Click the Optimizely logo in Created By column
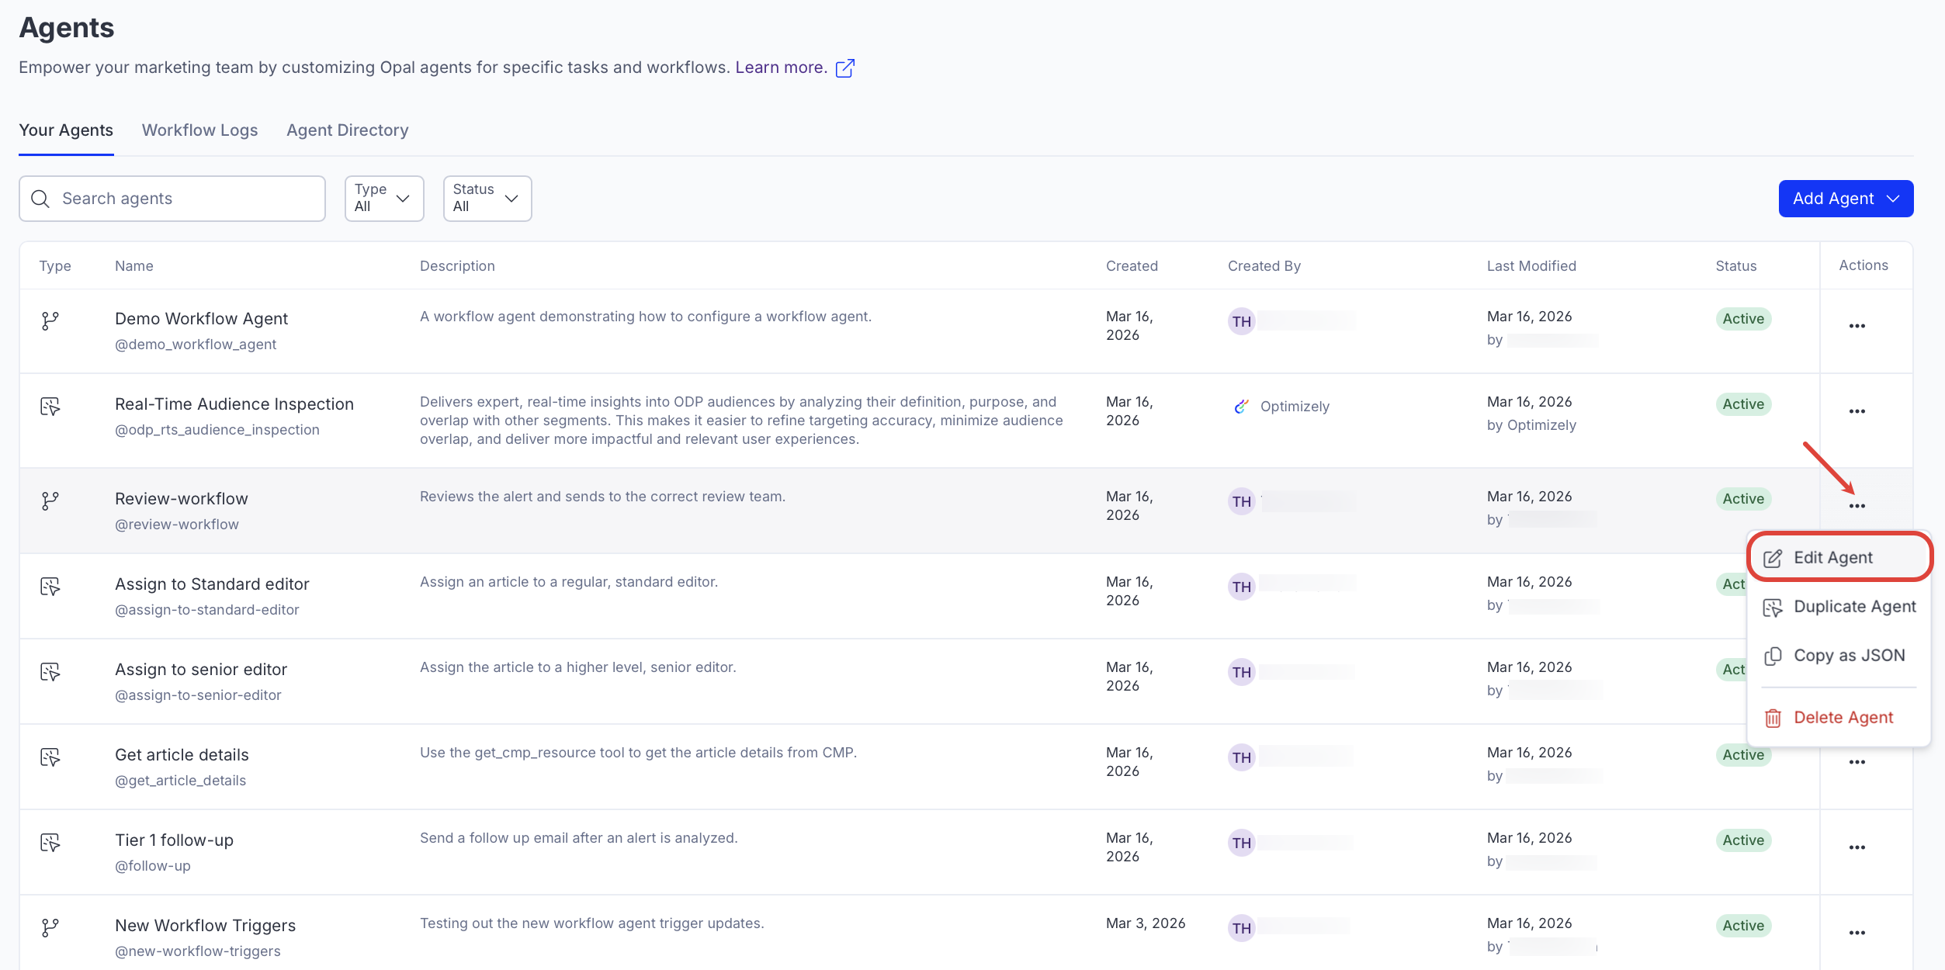Viewport: 1945px width, 970px height. [x=1241, y=407]
